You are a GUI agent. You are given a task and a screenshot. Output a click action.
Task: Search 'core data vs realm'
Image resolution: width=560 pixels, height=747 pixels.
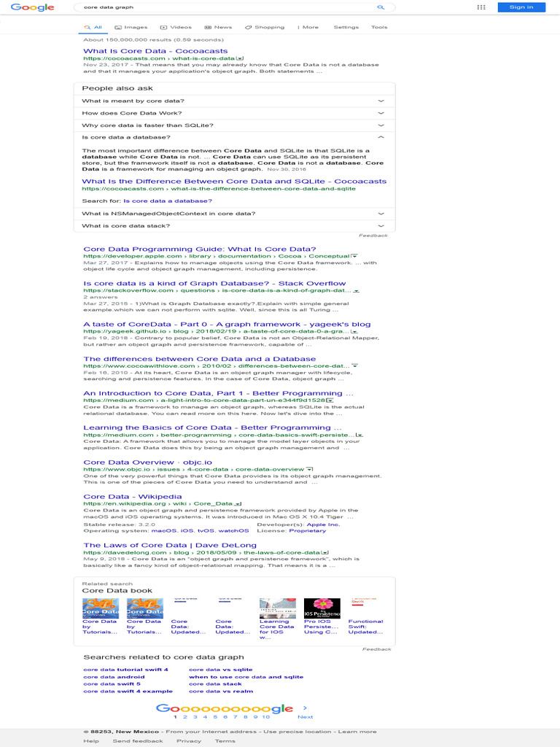pyautogui.click(x=221, y=692)
